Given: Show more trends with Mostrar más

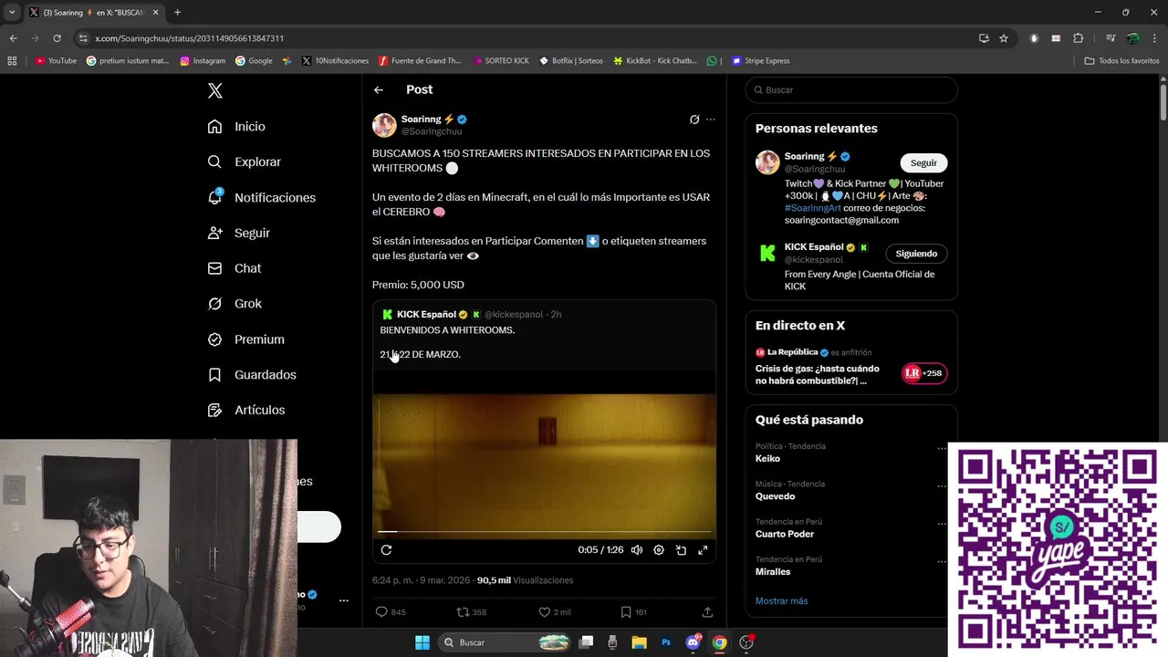Looking at the screenshot, I should (782, 601).
